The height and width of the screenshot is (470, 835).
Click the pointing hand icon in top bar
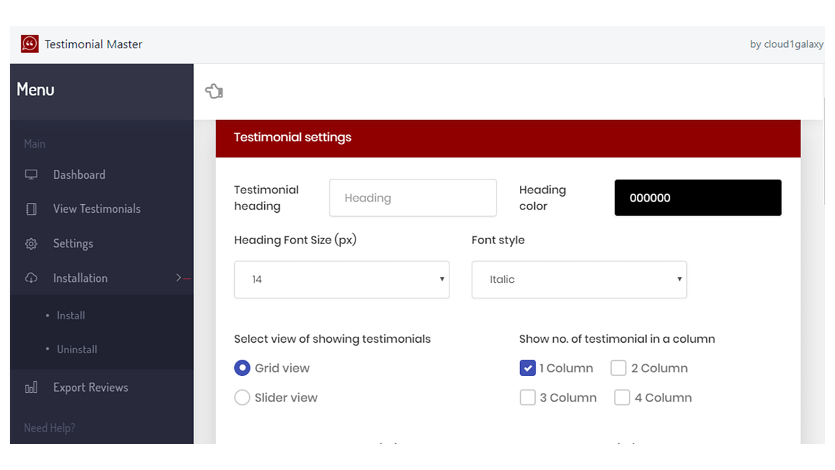pyautogui.click(x=214, y=91)
